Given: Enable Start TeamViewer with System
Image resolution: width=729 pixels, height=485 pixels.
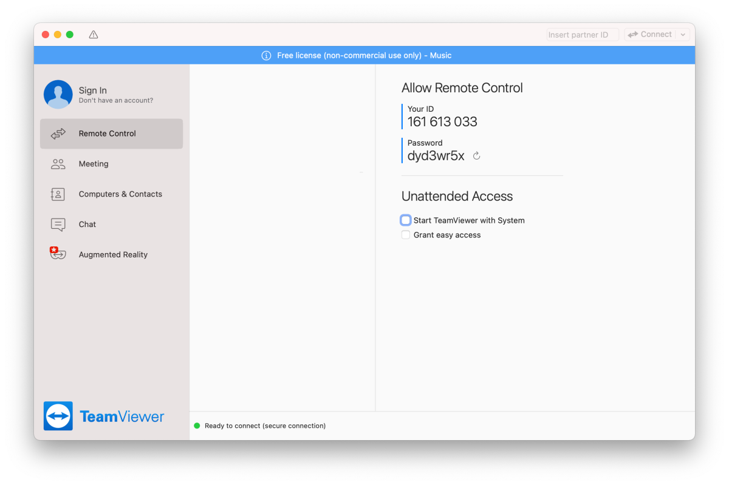Looking at the screenshot, I should 406,220.
